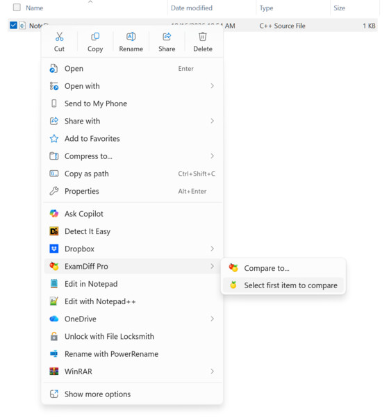
Task: Click the Edit in Notepad icon
Action: [54, 283]
